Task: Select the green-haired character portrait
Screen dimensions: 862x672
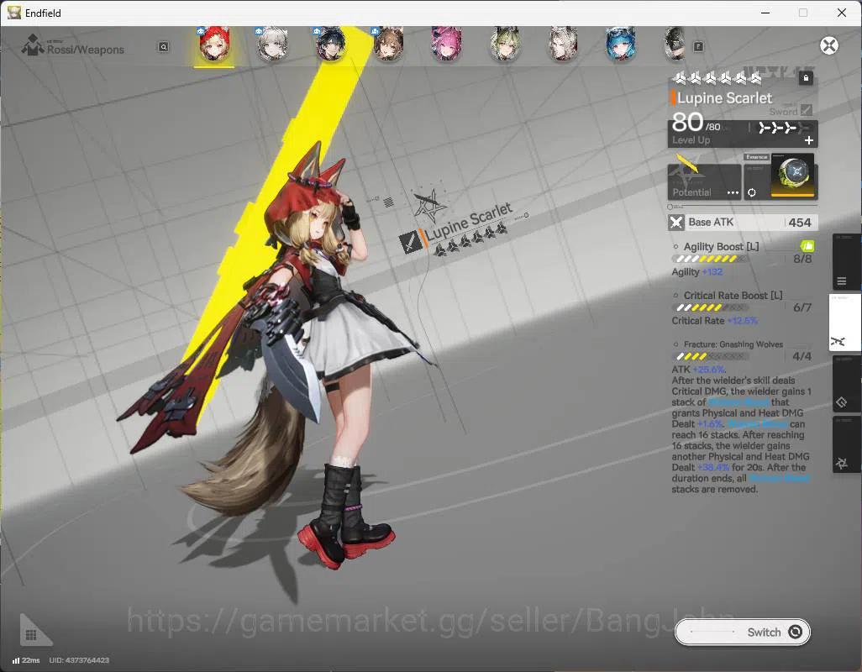Action: click(505, 44)
